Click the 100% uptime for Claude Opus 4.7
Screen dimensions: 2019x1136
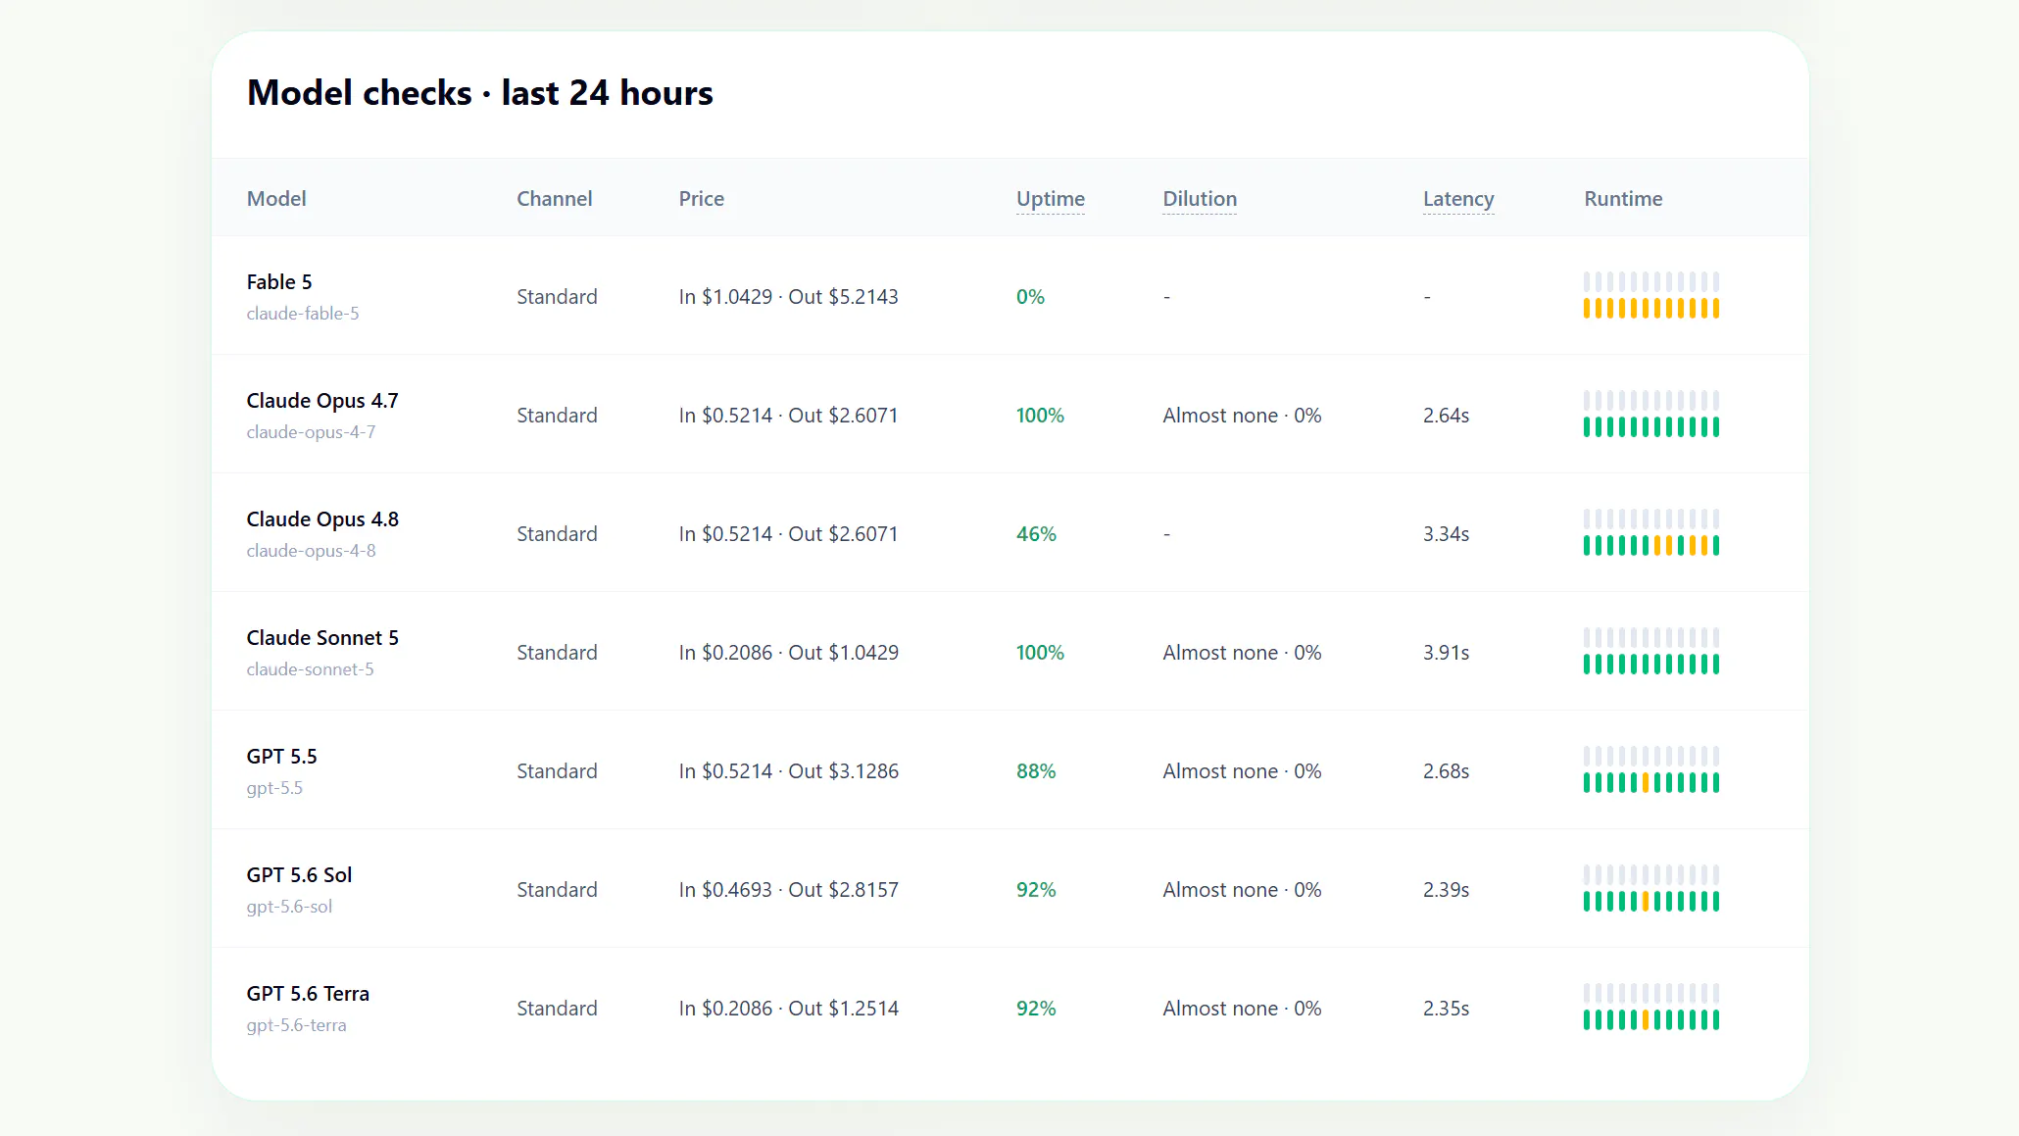click(1040, 416)
